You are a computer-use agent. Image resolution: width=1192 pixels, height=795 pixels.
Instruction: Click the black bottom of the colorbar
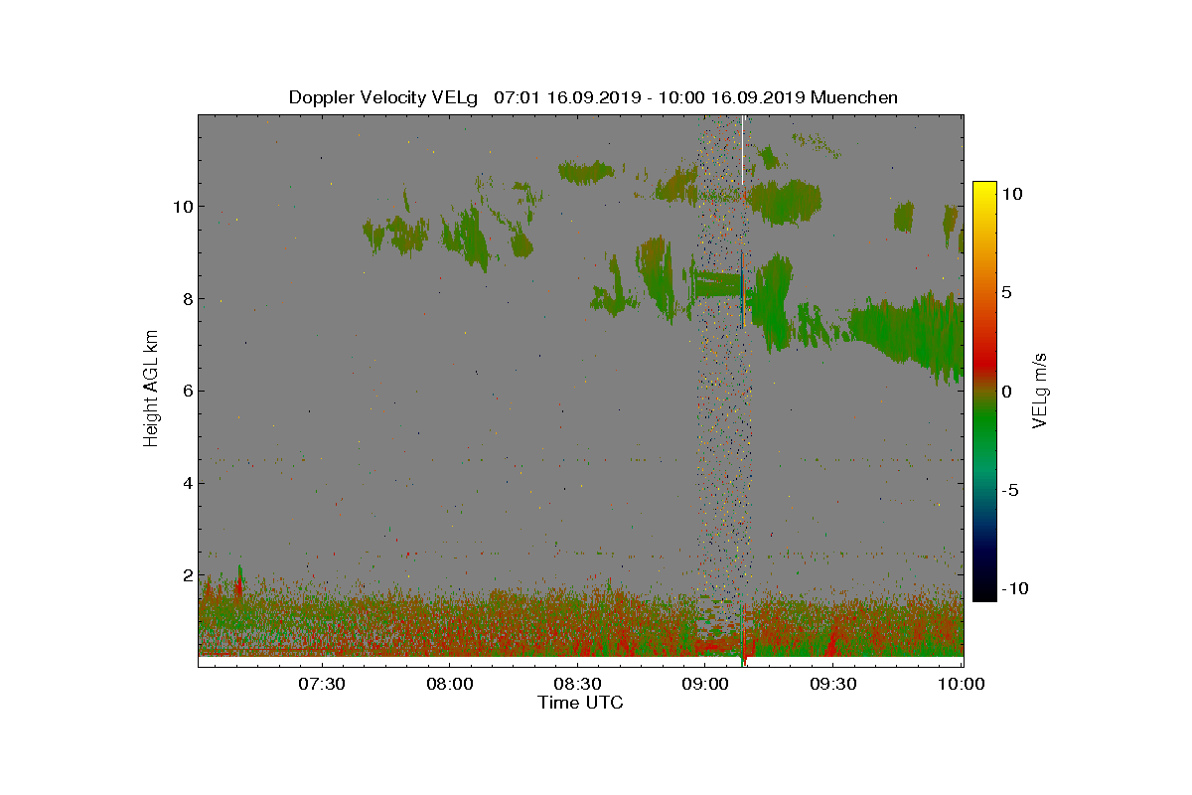[x=984, y=591]
